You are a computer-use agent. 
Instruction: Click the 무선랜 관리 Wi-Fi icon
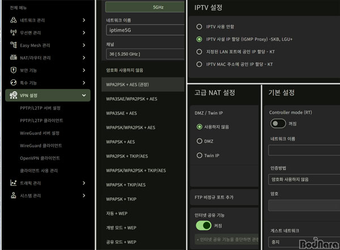point(13,33)
